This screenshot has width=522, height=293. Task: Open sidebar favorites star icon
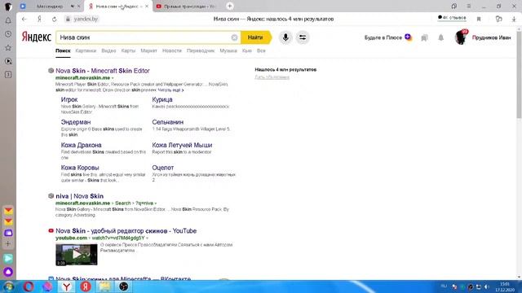click(x=8, y=47)
